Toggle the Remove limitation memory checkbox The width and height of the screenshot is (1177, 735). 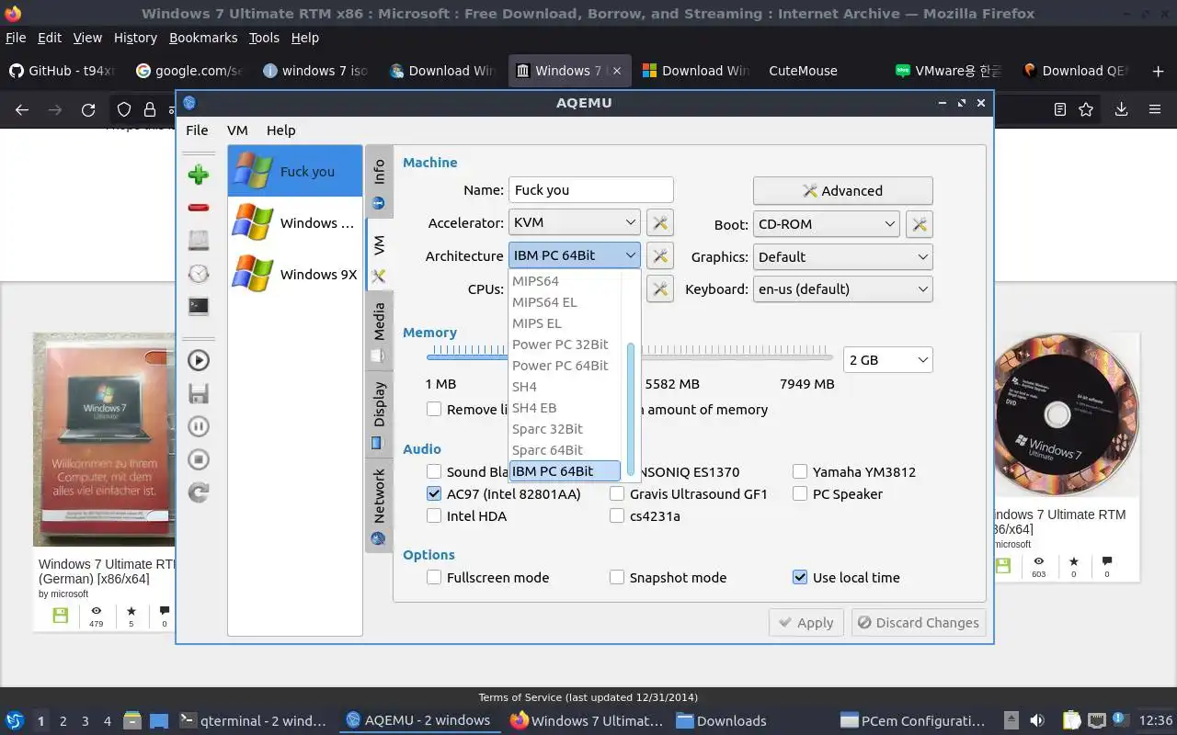[434, 409]
